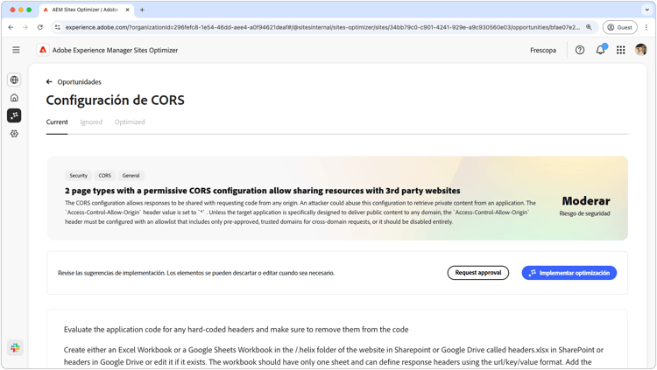Viewport: 657px width, 370px height.
Task: Click the Request approval button
Action: [478, 273]
